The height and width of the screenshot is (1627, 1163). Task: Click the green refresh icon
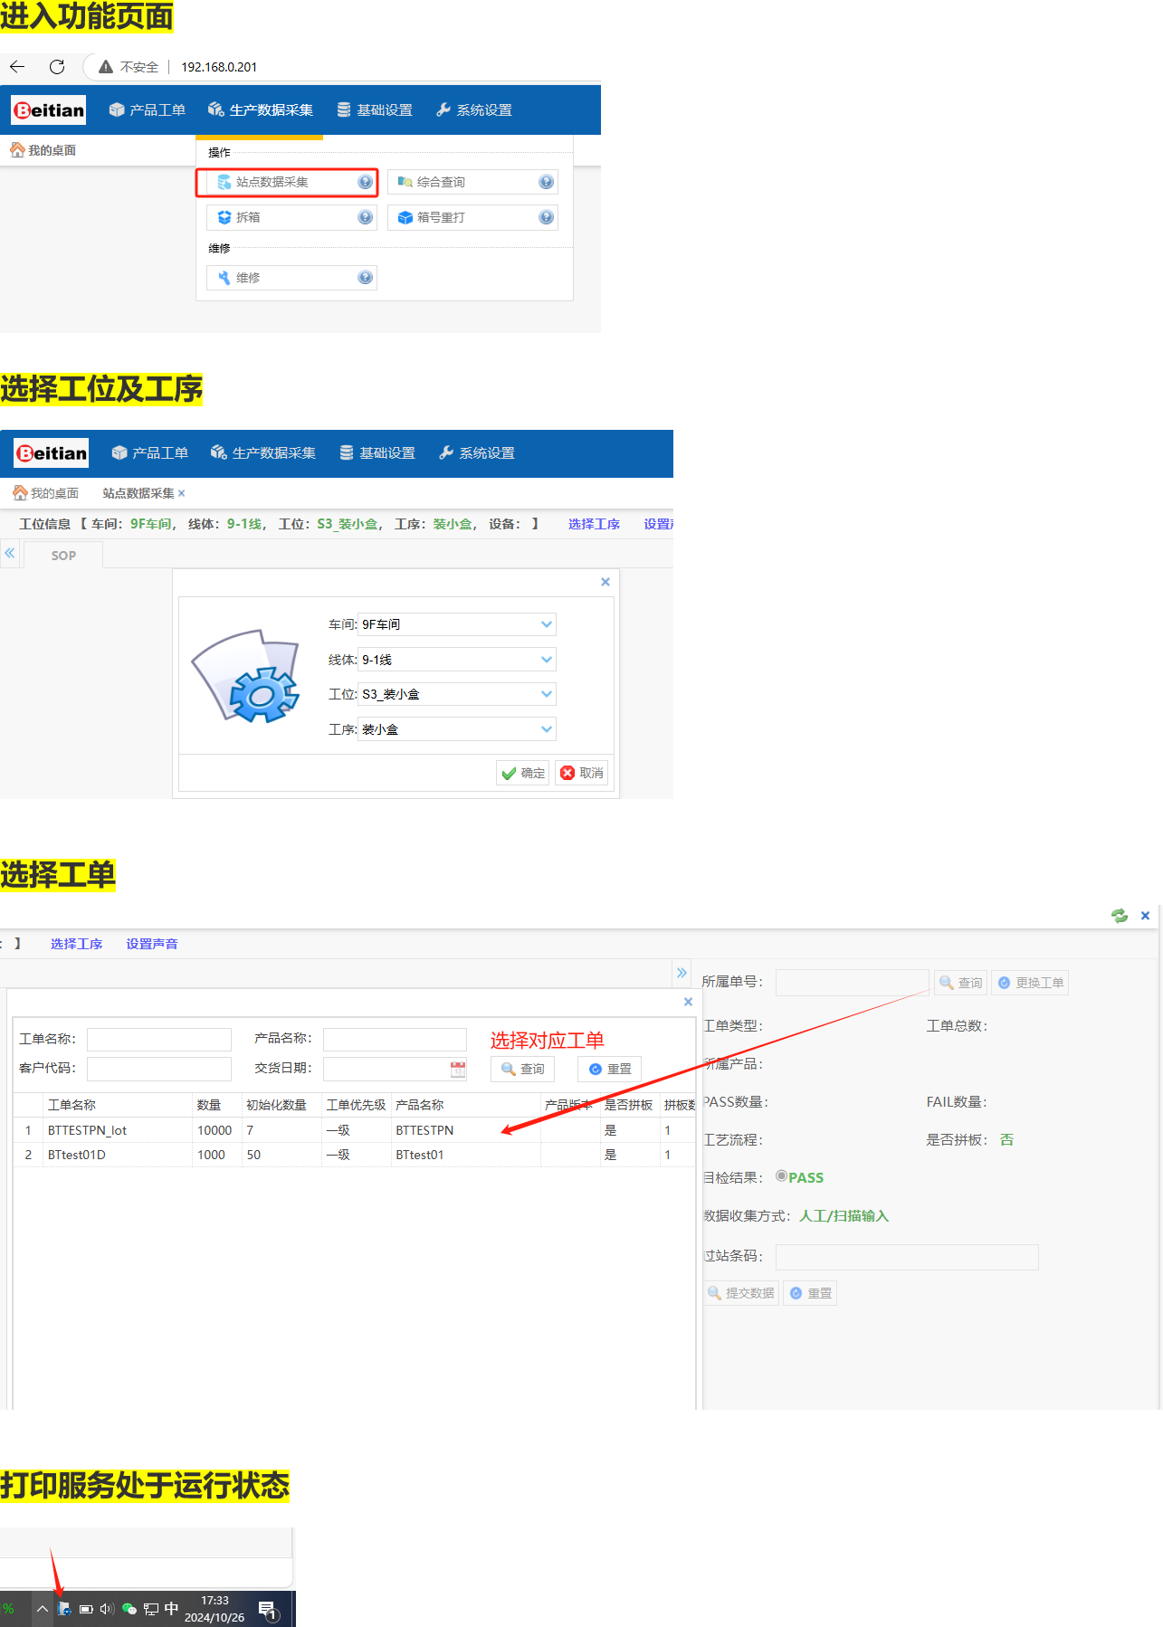(1120, 916)
